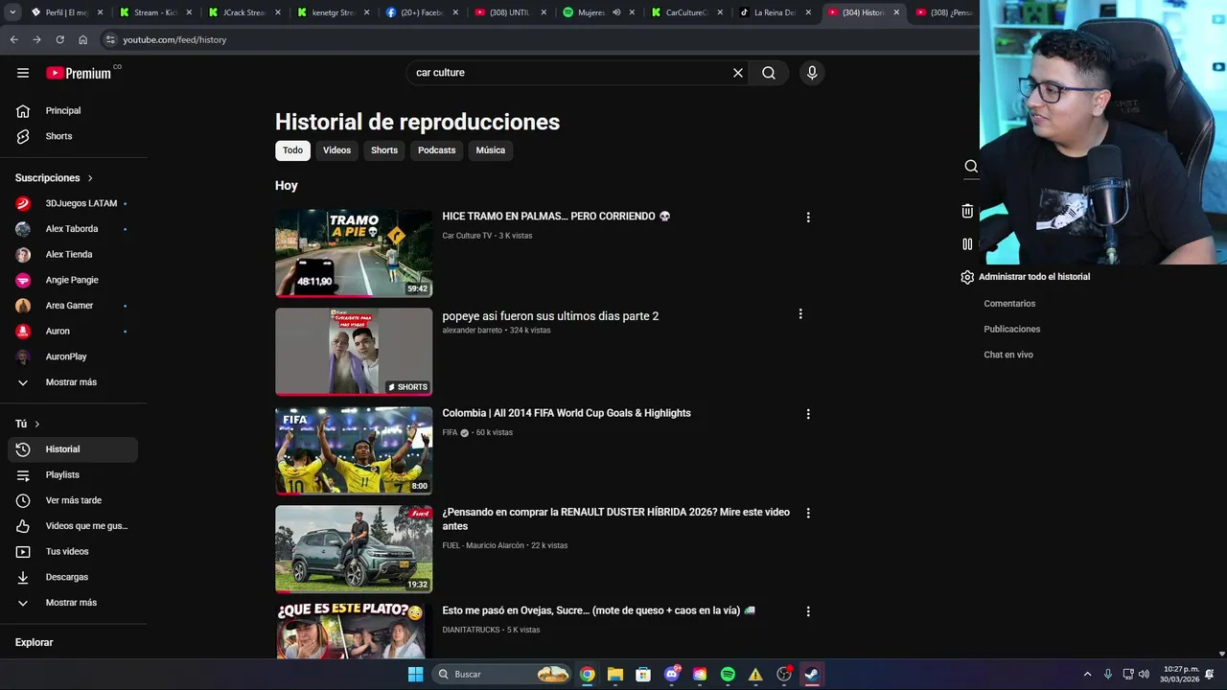Viewport: 1227px width, 690px height.
Task: Open options menu for Renault Duster video
Action: [808, 513]
